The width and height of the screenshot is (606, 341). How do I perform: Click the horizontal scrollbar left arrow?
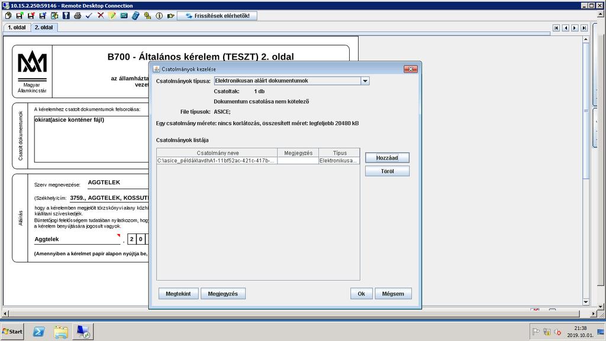pos(5,314)
